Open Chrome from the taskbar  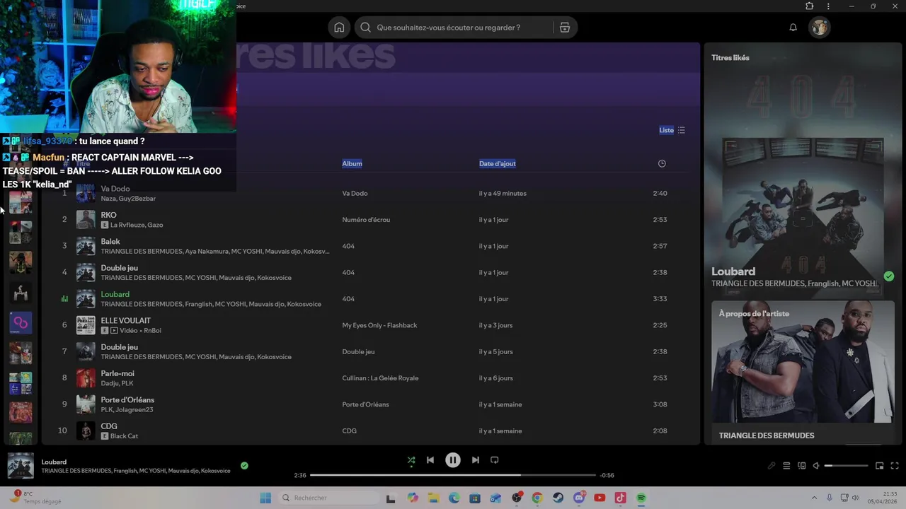coord(537,498)
